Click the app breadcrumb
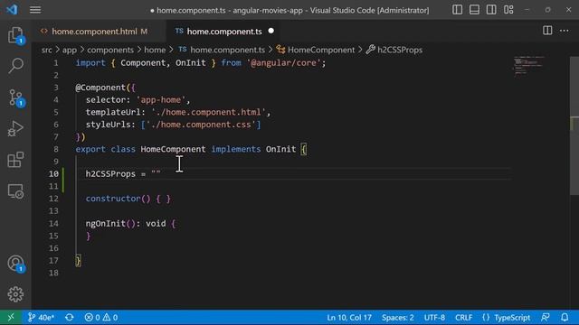 [x=69, y=50]
